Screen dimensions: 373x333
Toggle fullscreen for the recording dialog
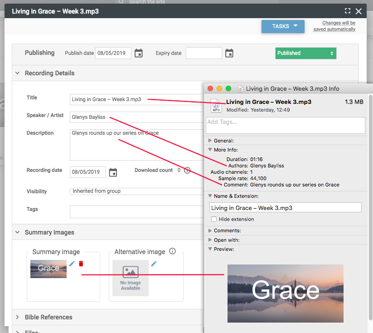coord(348,11)
